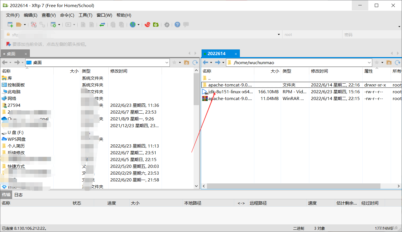
Task: Open the 工具(T) menu
Action: [x=85, y=15]
